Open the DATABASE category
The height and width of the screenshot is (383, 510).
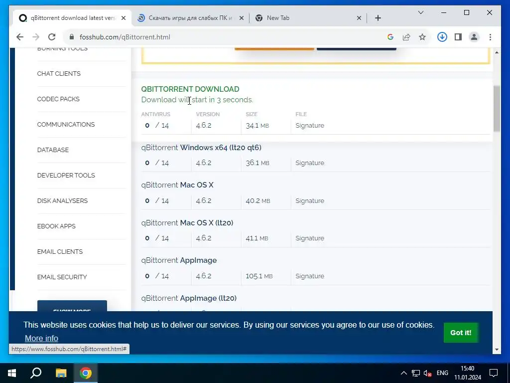[53, 150]
